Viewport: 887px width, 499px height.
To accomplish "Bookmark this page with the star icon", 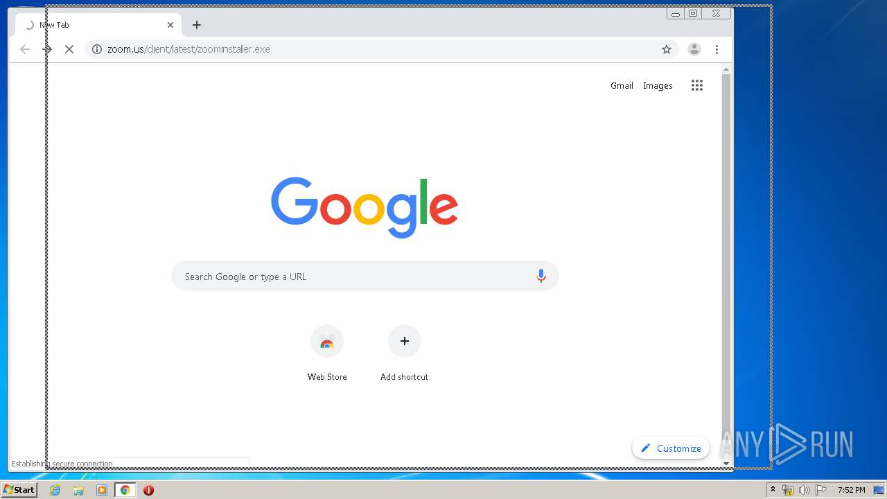I will tap(667, 49).
